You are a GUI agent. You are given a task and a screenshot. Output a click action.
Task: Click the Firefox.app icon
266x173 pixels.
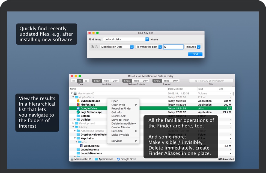(78, 105)
